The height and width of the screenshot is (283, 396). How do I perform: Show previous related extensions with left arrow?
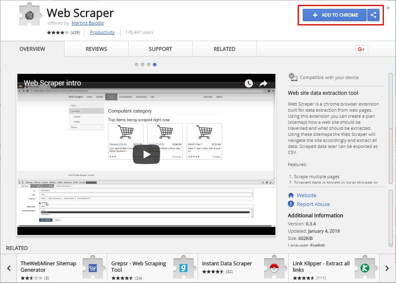[9, 268]
